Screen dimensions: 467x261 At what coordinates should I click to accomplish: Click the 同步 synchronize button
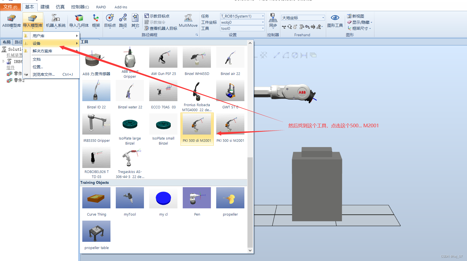pyautogui.click(x=273, y=21)
